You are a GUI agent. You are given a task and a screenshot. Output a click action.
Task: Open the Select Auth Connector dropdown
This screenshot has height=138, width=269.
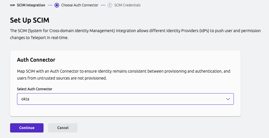[125, 99]
